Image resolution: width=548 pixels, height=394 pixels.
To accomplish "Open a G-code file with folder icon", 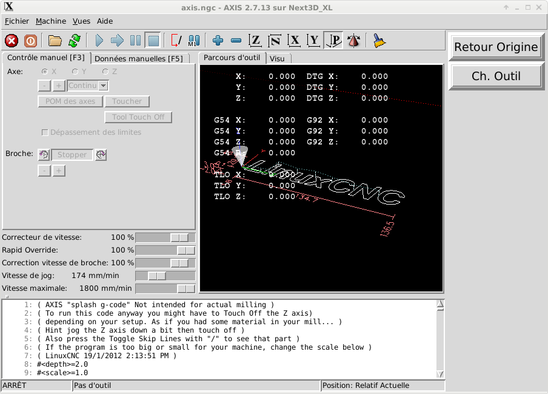I will pyautogui.click(x=55, y=41).
